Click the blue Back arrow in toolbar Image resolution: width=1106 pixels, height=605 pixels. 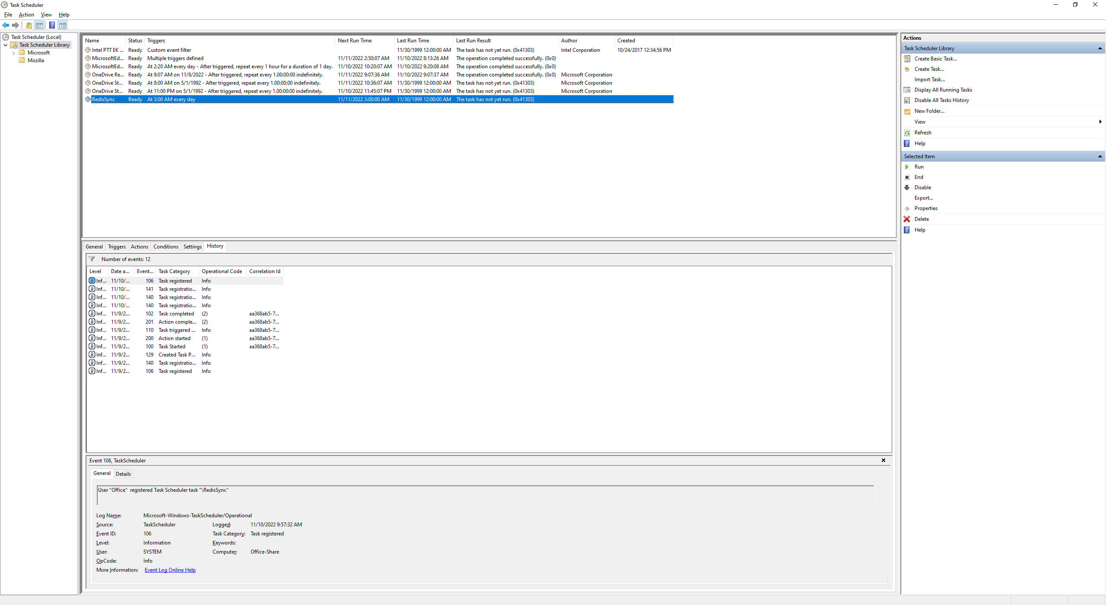[x=6, y=25]
